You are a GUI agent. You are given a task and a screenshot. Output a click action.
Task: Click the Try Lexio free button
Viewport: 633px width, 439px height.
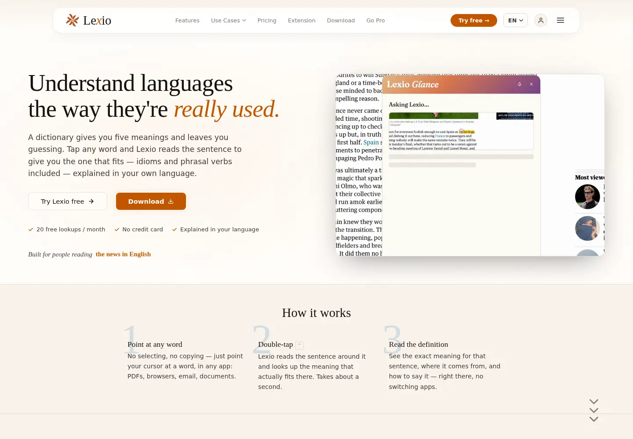(x=68, y=202)
